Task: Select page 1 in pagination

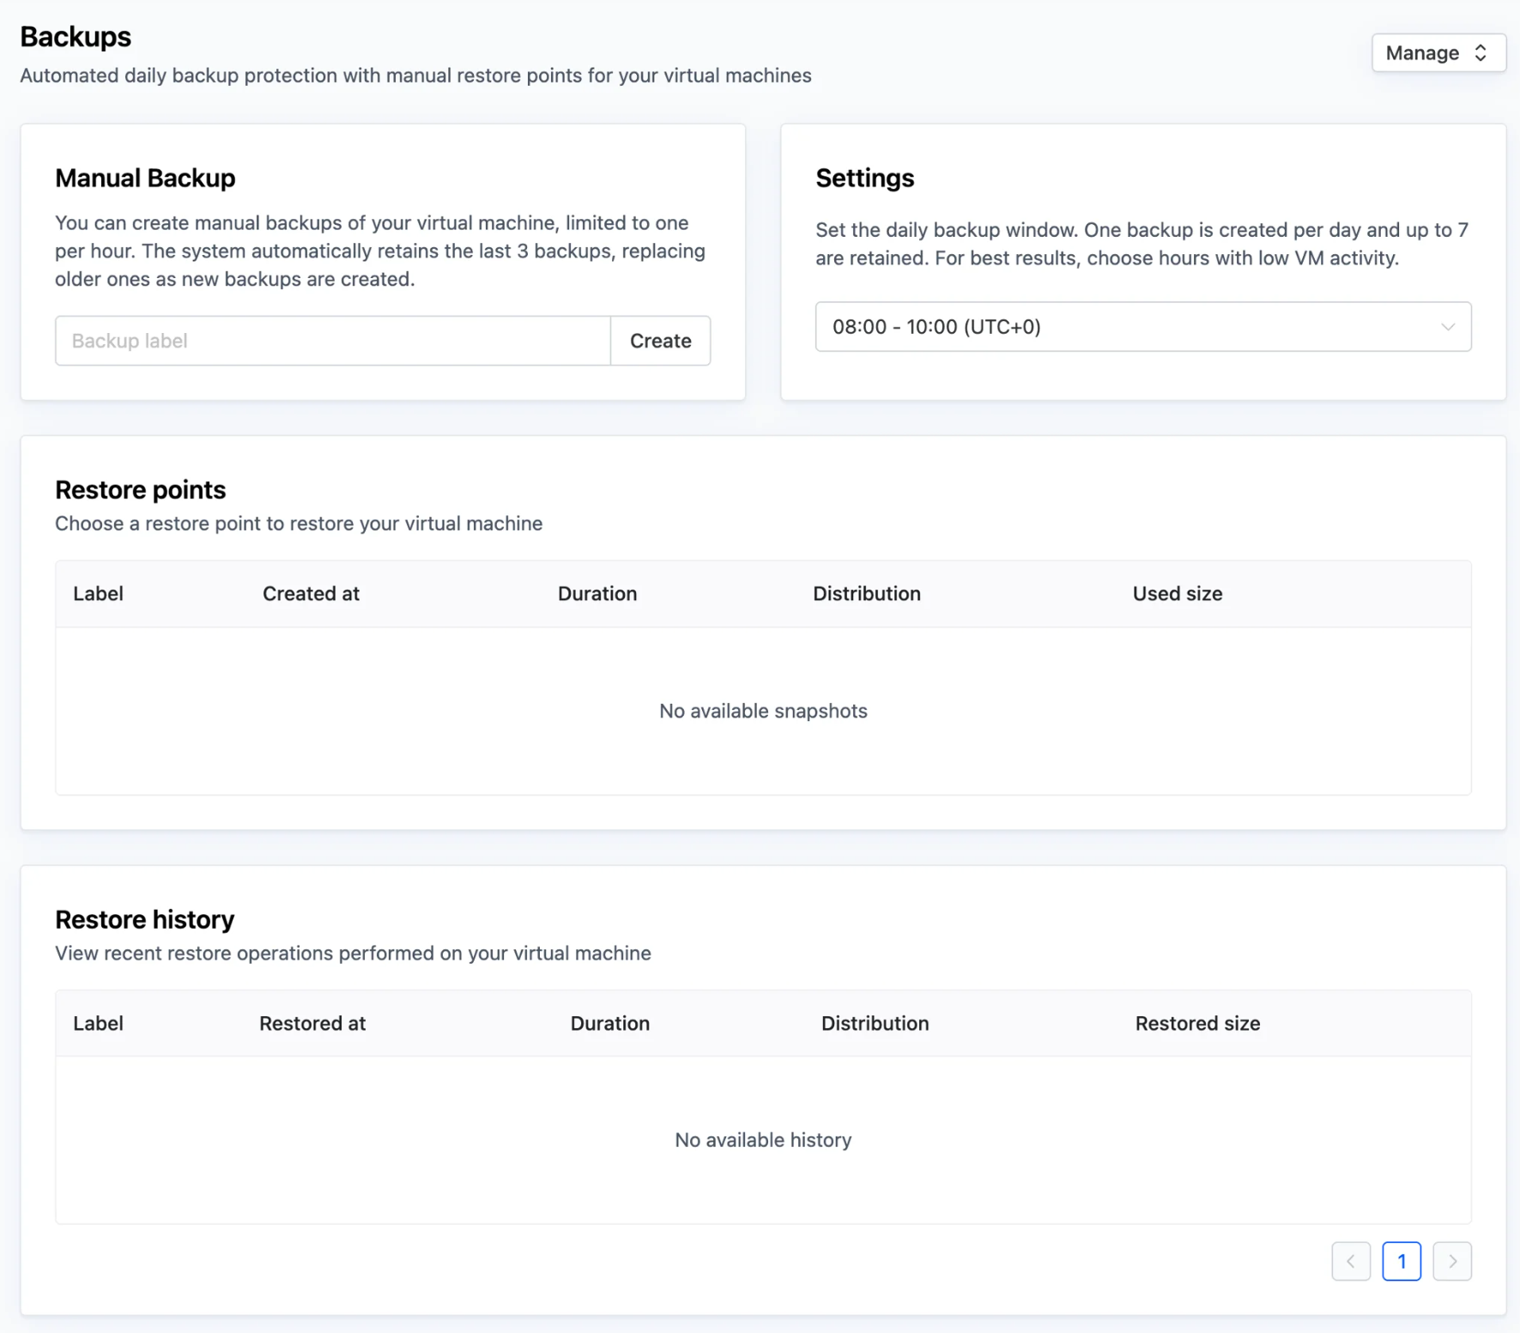Action: (x=1401, y=1261)
